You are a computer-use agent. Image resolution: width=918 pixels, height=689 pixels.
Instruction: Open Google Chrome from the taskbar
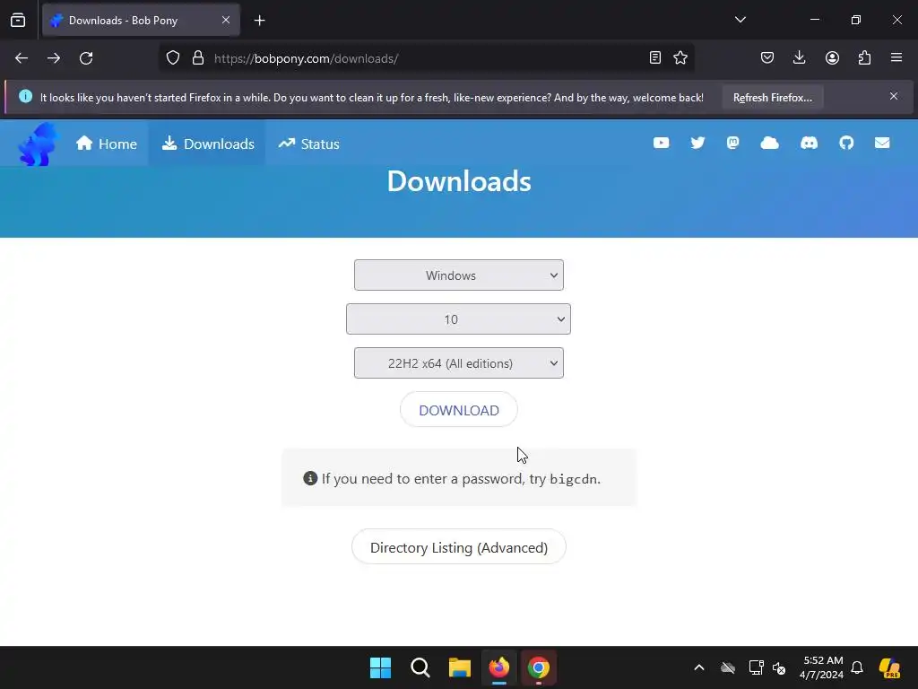pos(539,667)
